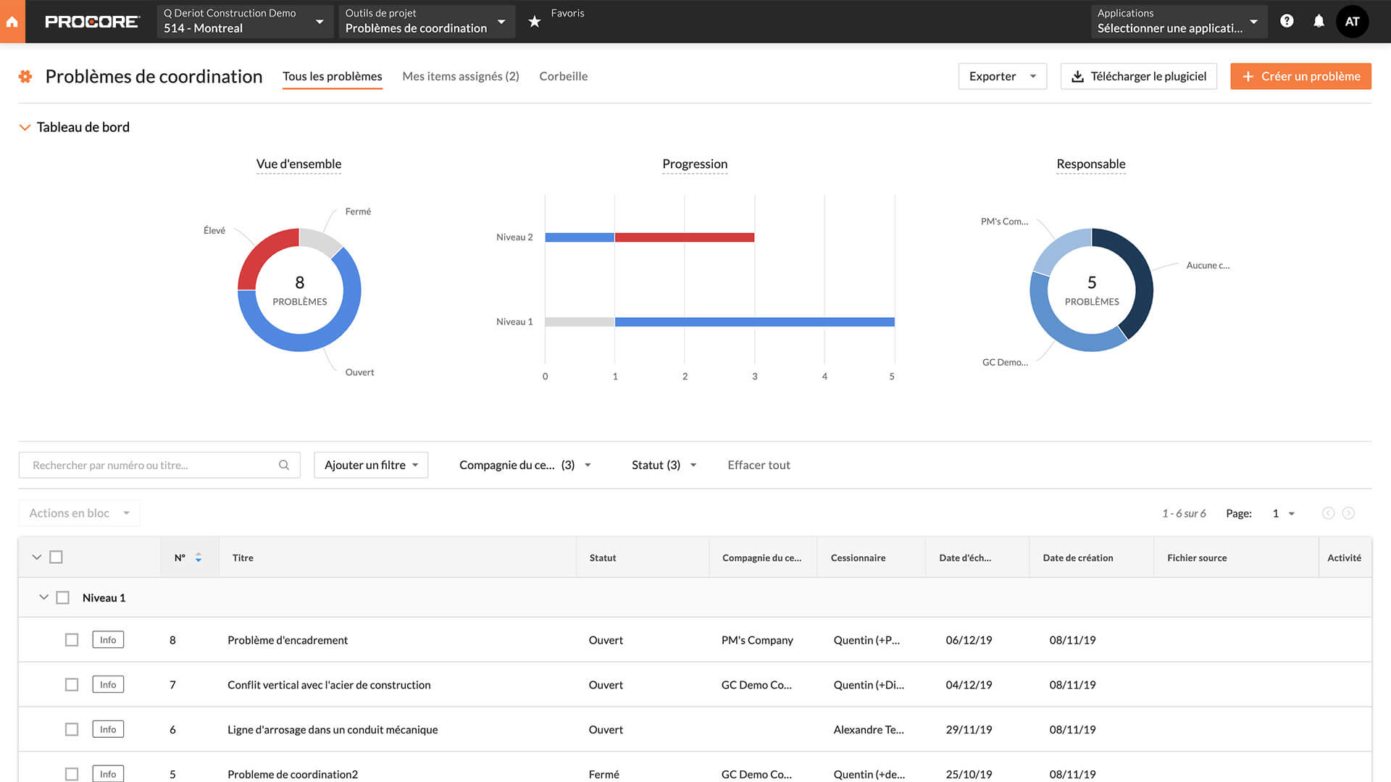Open the notifications bell

click(1319, 21)
